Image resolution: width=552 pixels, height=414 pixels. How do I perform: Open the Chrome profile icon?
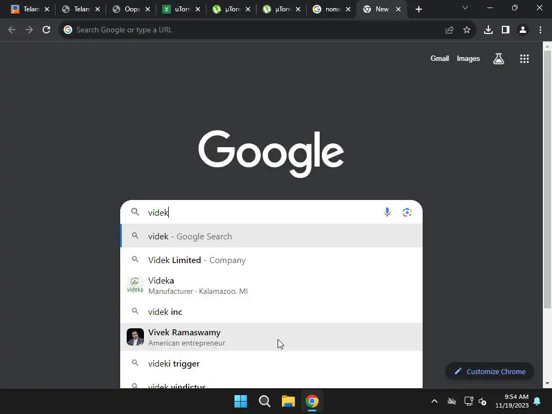[x=523, y=30]
